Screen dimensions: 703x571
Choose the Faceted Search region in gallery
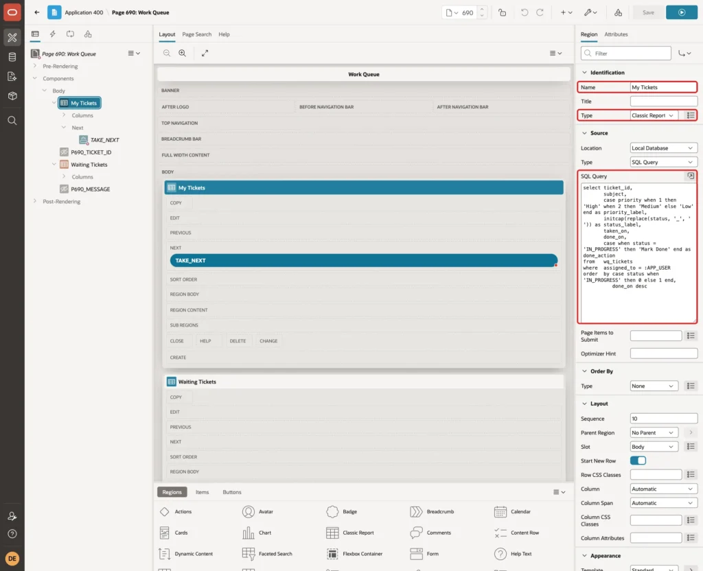tap(267, 554)
